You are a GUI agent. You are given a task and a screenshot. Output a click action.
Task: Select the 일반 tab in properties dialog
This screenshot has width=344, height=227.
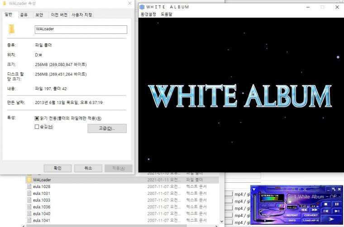[9, 14]
